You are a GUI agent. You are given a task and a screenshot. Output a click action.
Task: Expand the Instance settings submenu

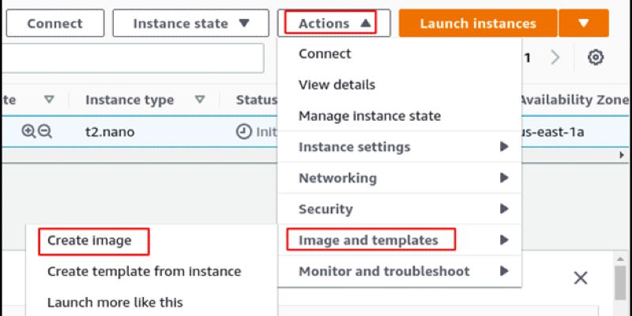401,147
